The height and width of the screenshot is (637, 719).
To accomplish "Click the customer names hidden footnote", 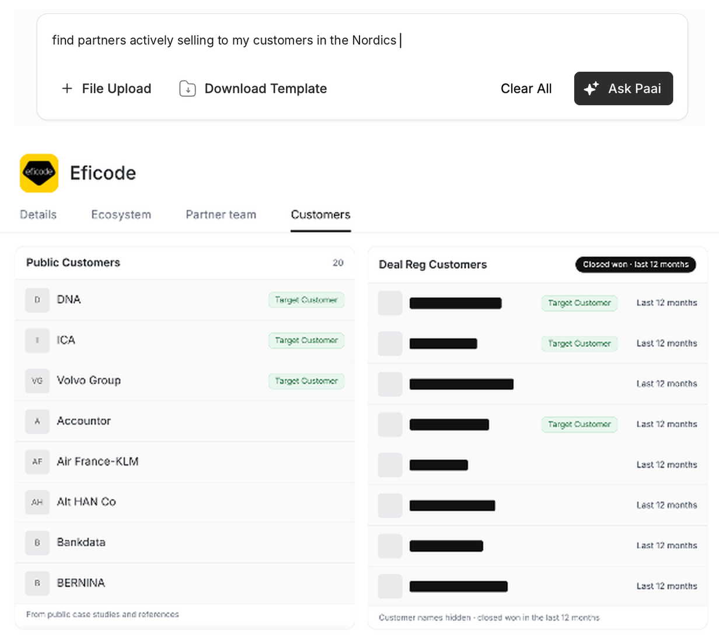I will 489,617.
